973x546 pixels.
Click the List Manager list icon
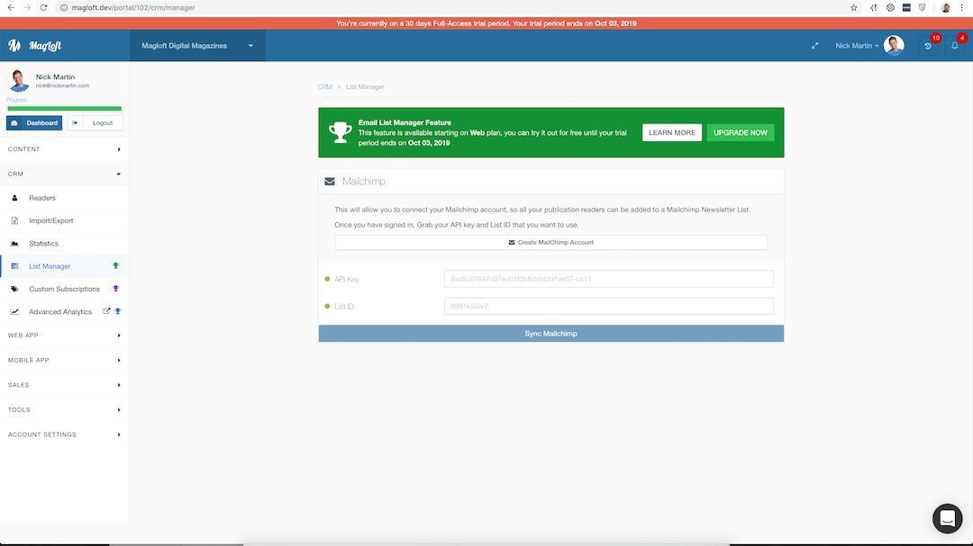[x=15, y=266]
